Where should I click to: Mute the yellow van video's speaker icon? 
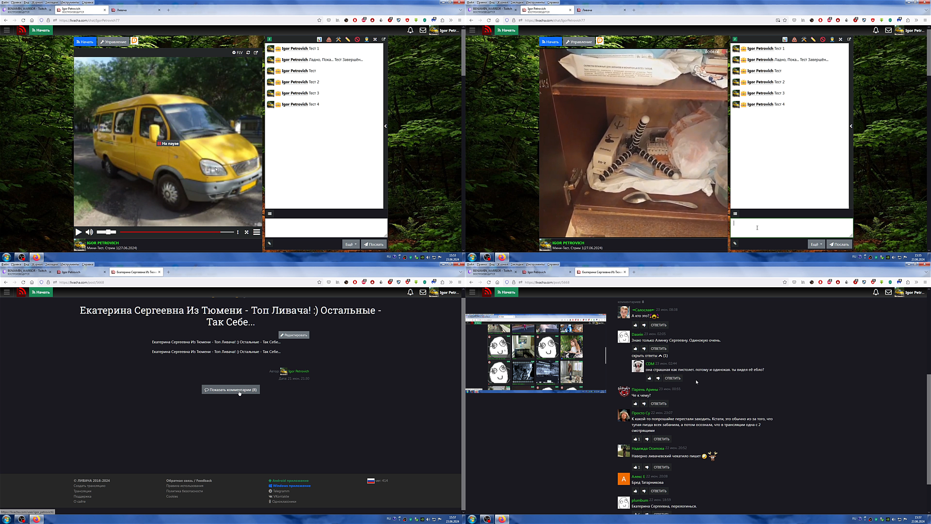[x=89, y=232]
